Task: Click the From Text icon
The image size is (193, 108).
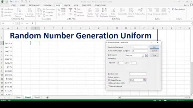Action: [2, 16]
